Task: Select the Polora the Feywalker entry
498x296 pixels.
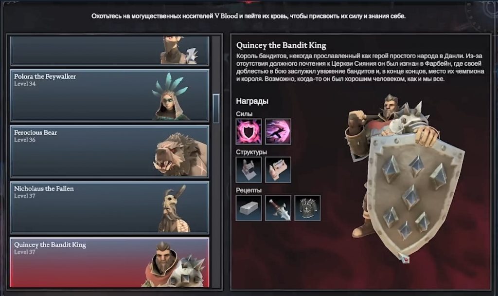Action: click(x=109, y=96)
